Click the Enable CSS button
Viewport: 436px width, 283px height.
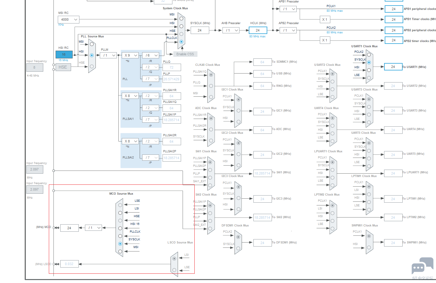click(185, 54)
